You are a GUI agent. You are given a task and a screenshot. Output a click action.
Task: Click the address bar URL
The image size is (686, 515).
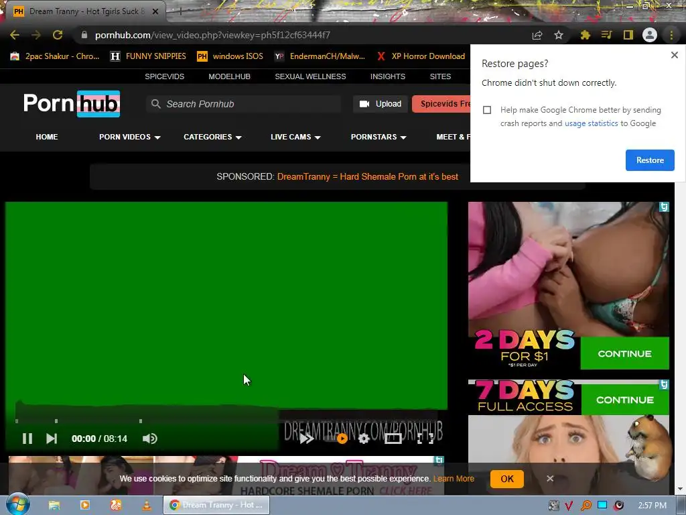212,35
